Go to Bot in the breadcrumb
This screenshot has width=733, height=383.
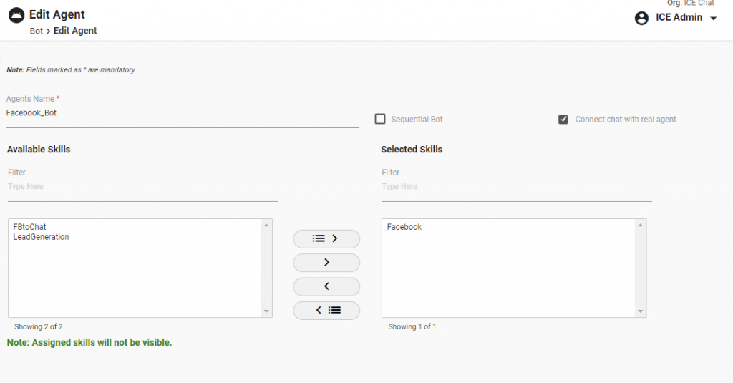[x=37, y=31]
